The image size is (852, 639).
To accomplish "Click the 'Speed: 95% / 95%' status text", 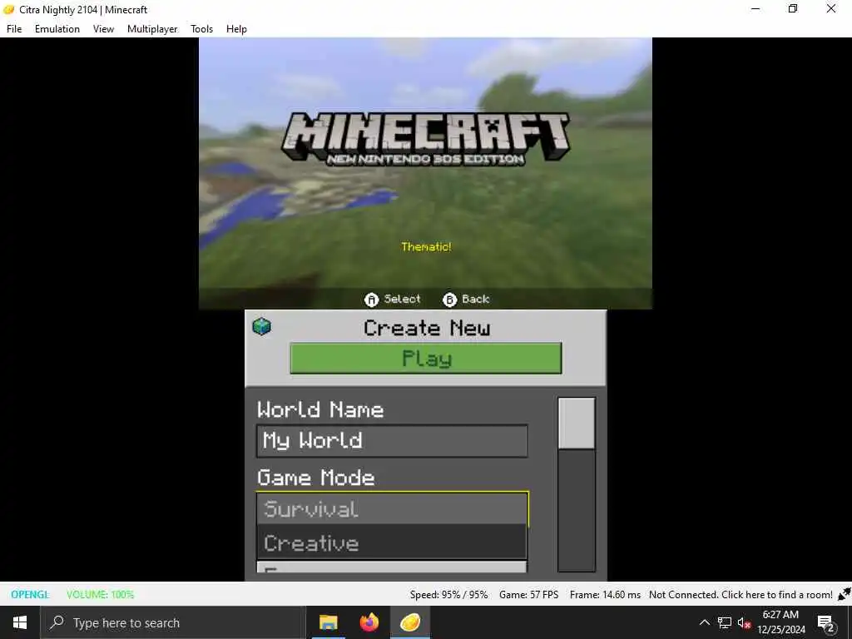I will click(448, 594).
